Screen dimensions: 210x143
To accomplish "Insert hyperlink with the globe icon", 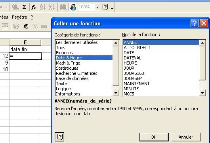I will tap(15, 7).
